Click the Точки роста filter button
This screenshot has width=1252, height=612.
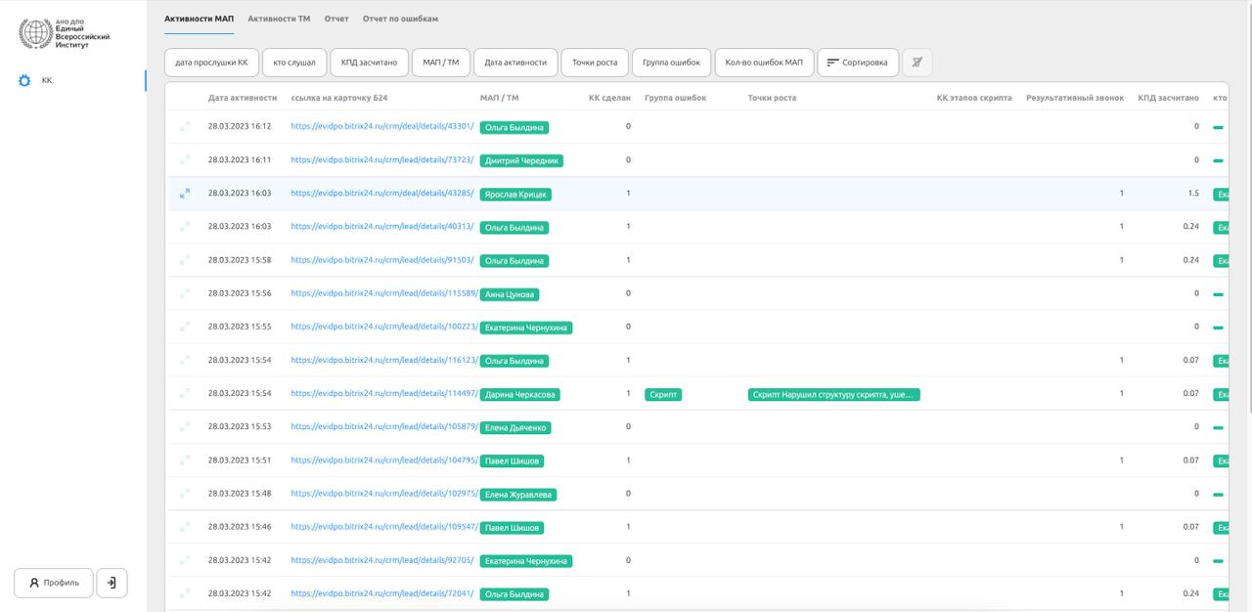click(595, 63)
